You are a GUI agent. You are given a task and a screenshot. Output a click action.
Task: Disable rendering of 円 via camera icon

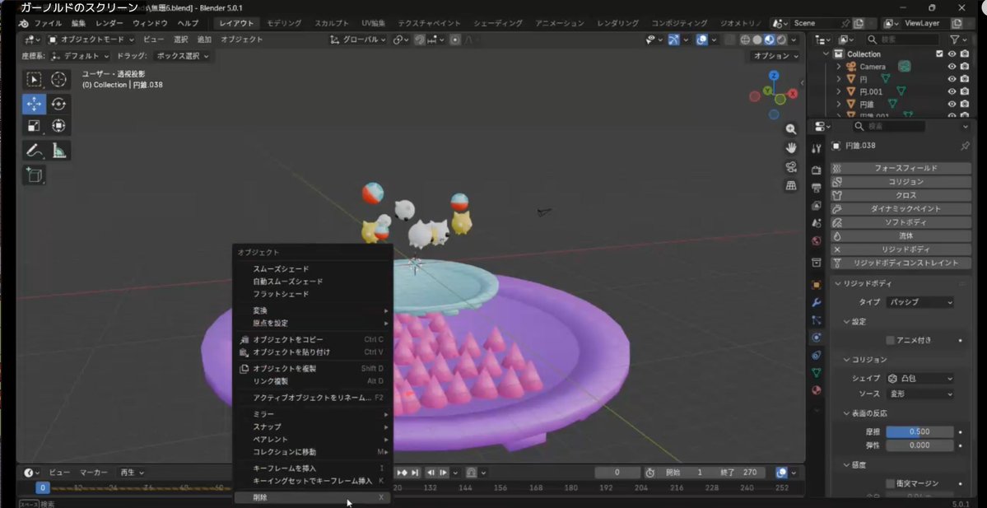click(x=964, y=79)
